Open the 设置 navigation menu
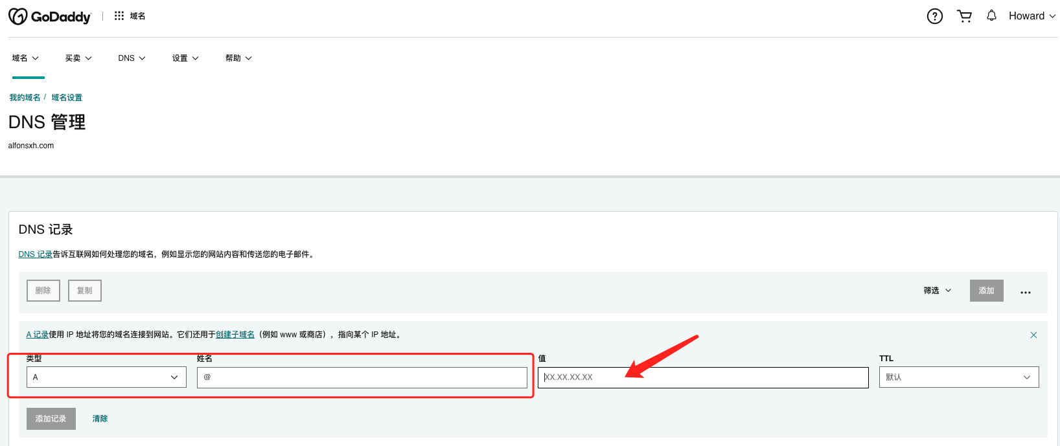Screen dimensions: 1060x446 point(185,58)
